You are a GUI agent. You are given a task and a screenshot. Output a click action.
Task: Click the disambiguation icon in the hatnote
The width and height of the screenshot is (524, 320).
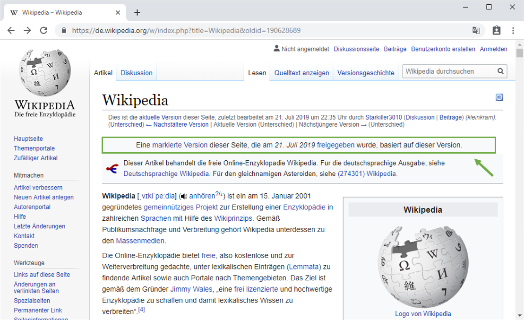[x=112, y=168]
